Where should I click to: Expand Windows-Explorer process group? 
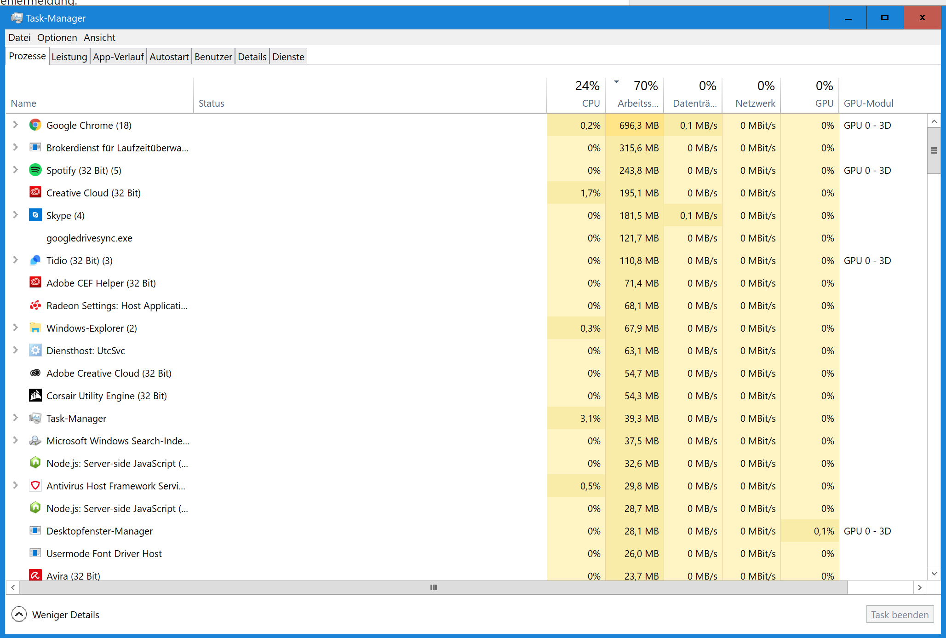[15, 328]
